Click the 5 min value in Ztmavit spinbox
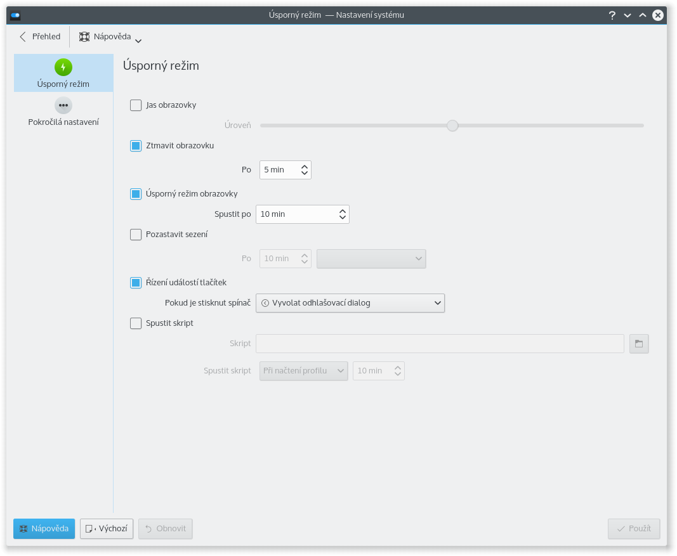The width and height of the screenshot is (677, 556). [274, 170]
